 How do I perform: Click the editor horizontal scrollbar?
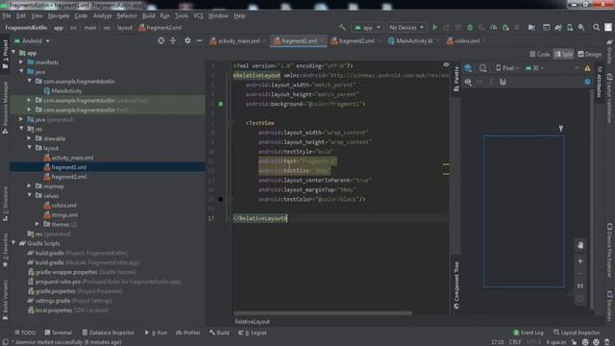(x=323, y=313)
